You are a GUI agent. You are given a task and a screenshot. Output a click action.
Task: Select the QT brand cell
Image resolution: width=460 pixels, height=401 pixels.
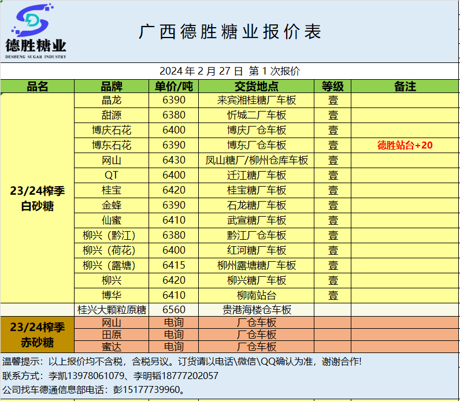point(112,175)
